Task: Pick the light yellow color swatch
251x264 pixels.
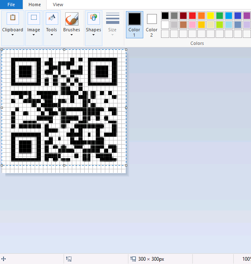Action: coord(211,25)
